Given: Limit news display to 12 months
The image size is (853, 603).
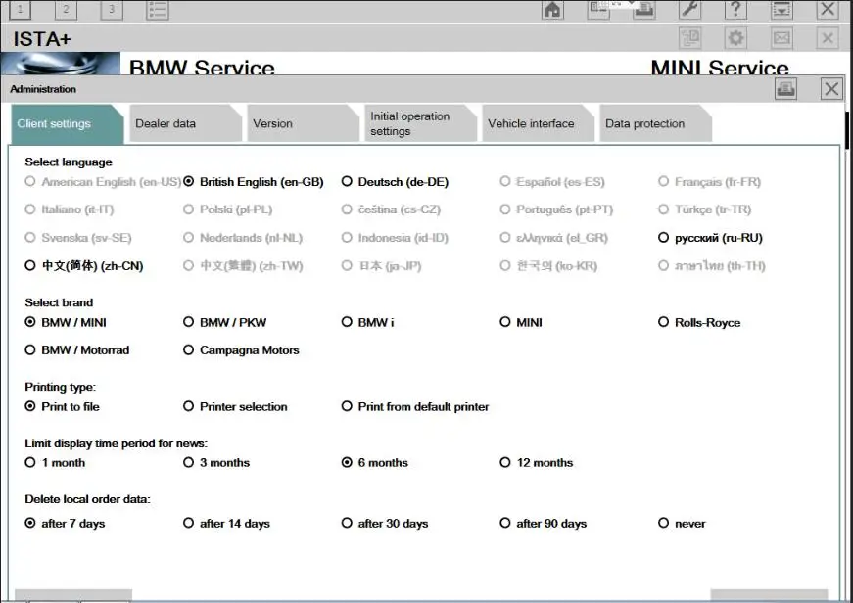Looking at the screenshot, I should (x=537, y=463).
